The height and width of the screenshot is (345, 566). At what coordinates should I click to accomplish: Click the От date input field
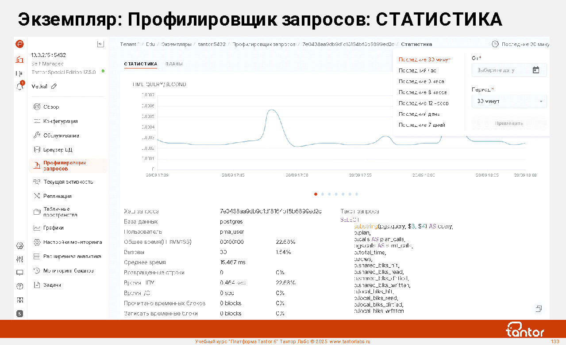[502, 70]
